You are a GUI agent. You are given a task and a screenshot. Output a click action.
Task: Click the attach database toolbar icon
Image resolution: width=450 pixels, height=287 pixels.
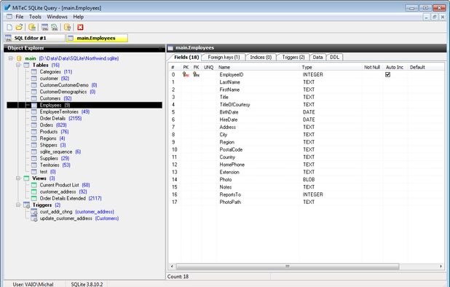pyautogui.click(x=32, y=27)
